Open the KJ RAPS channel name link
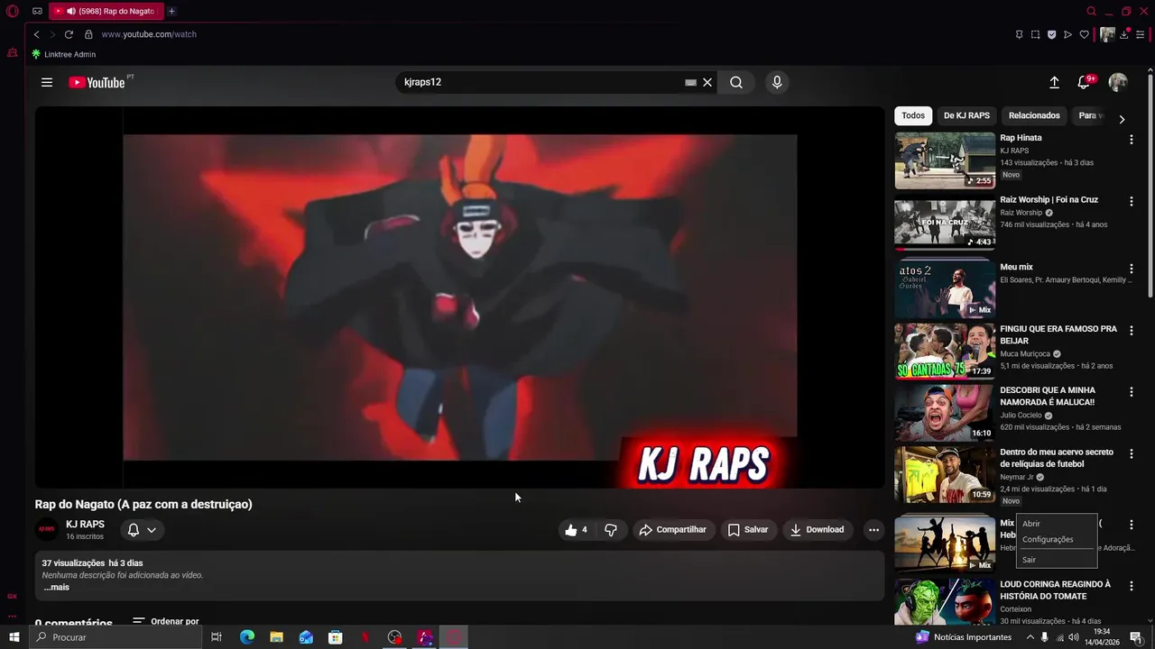This screenshot has height=649, width=1155. [x=85, y=525]
